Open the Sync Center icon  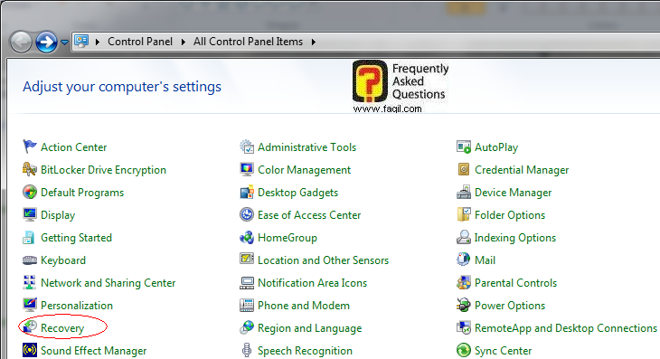pyautogui.click(x=464, y=351)
